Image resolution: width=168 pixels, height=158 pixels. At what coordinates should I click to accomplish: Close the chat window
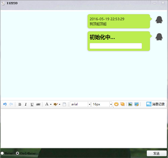point(163,3)
